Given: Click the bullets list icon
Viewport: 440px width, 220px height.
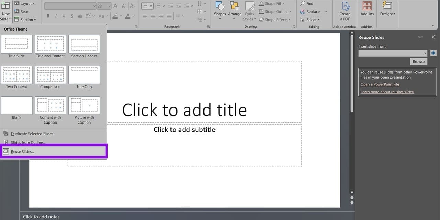Looking at the screenshot, I should pyautogui.click(x=145, y=6).
